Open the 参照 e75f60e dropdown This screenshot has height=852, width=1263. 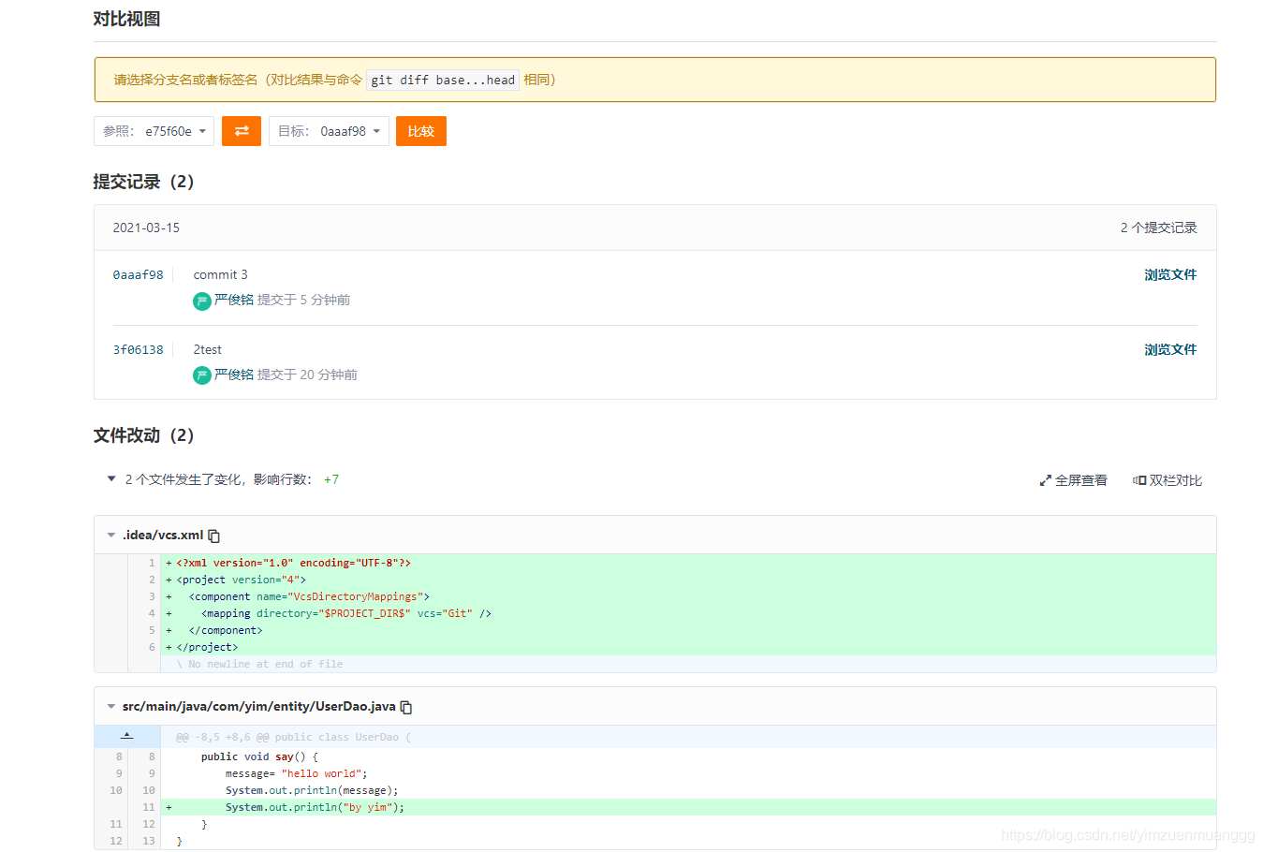point(154,131)
